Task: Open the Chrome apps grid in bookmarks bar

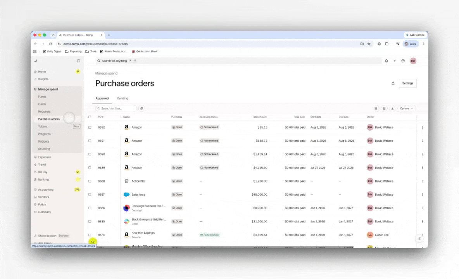Action: 35,52
